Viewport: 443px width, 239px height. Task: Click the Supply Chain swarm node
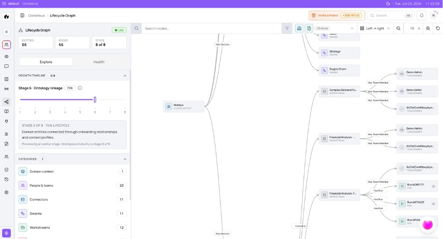point(339,71)
